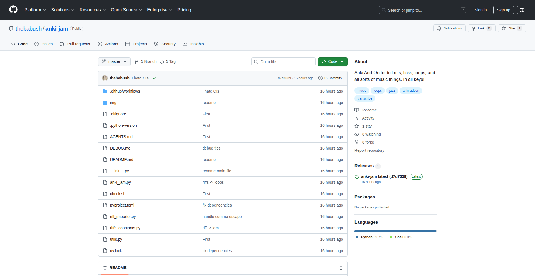Screen dimensions: 535x276
Task: Open the riff_importer.py file
Action: (x=123, y=217)
